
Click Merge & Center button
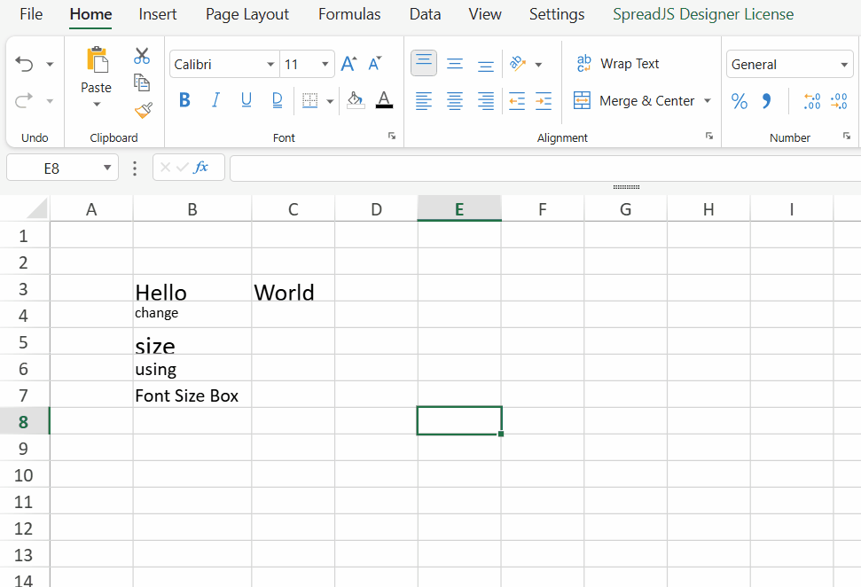point(634,100)
